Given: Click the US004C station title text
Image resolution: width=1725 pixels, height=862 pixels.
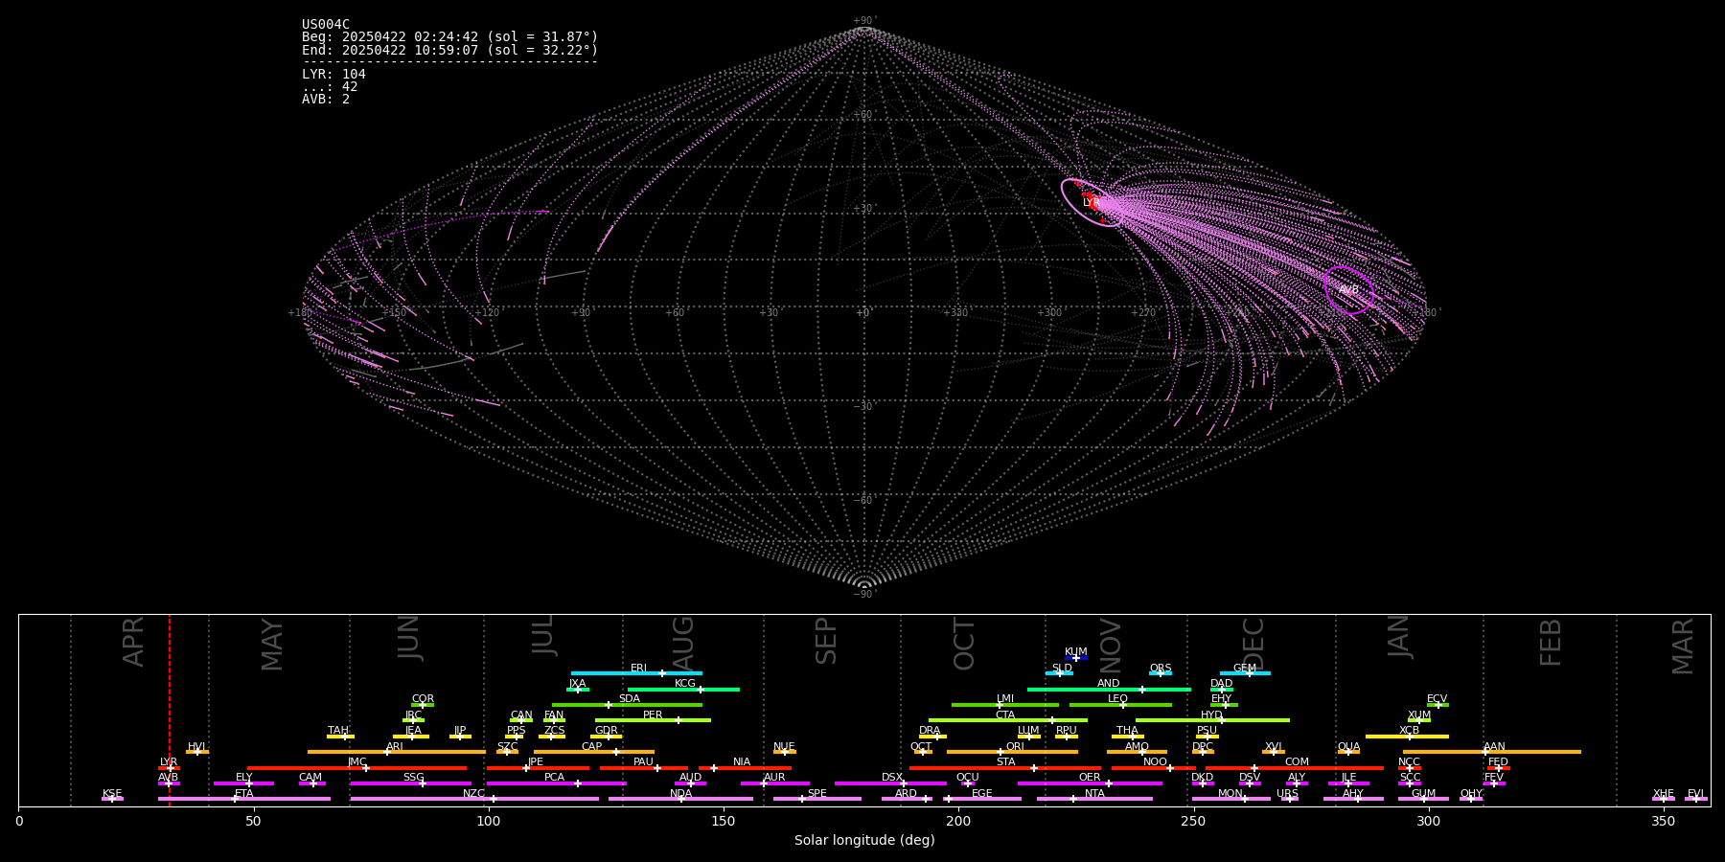Looking at the screenshot, I should pos(326,25).
